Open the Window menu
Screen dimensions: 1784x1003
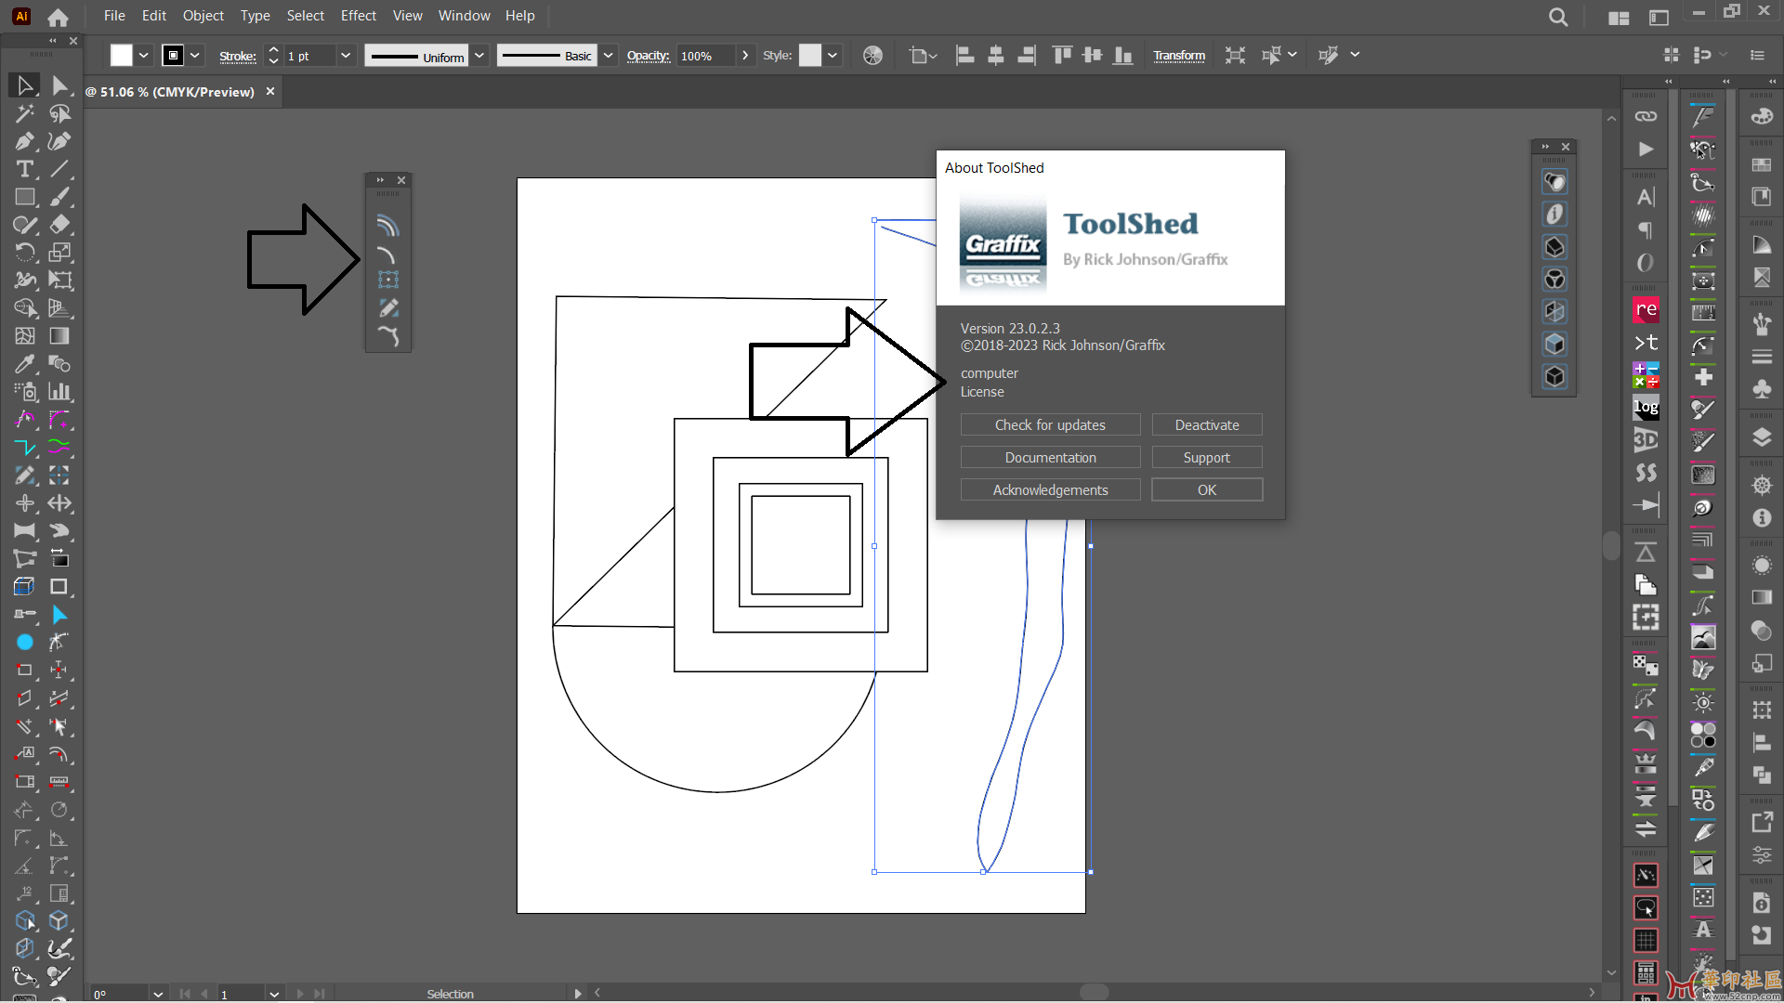point(464,16)
